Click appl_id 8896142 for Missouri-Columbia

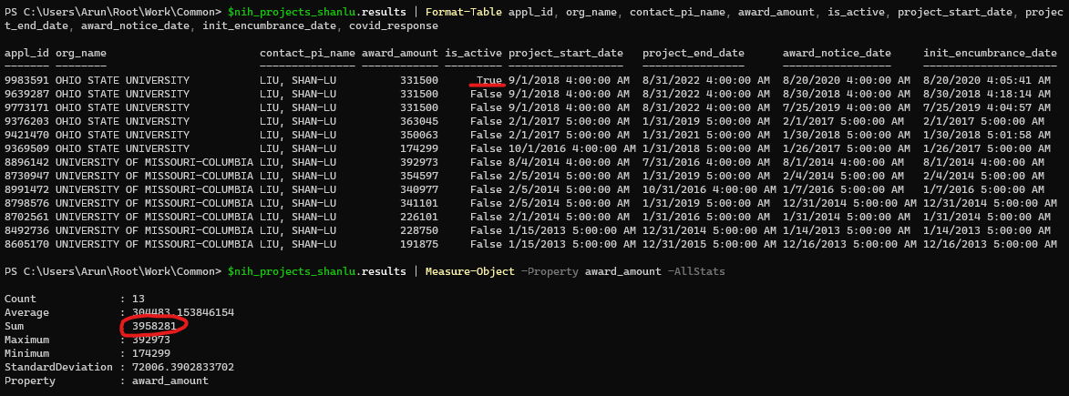pos(26,162)
